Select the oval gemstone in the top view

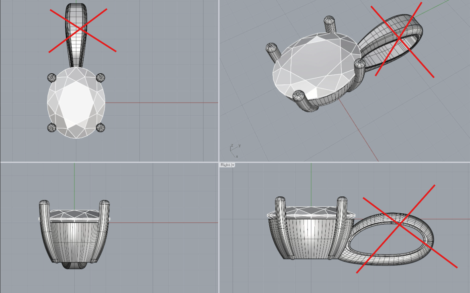(76, 103)
